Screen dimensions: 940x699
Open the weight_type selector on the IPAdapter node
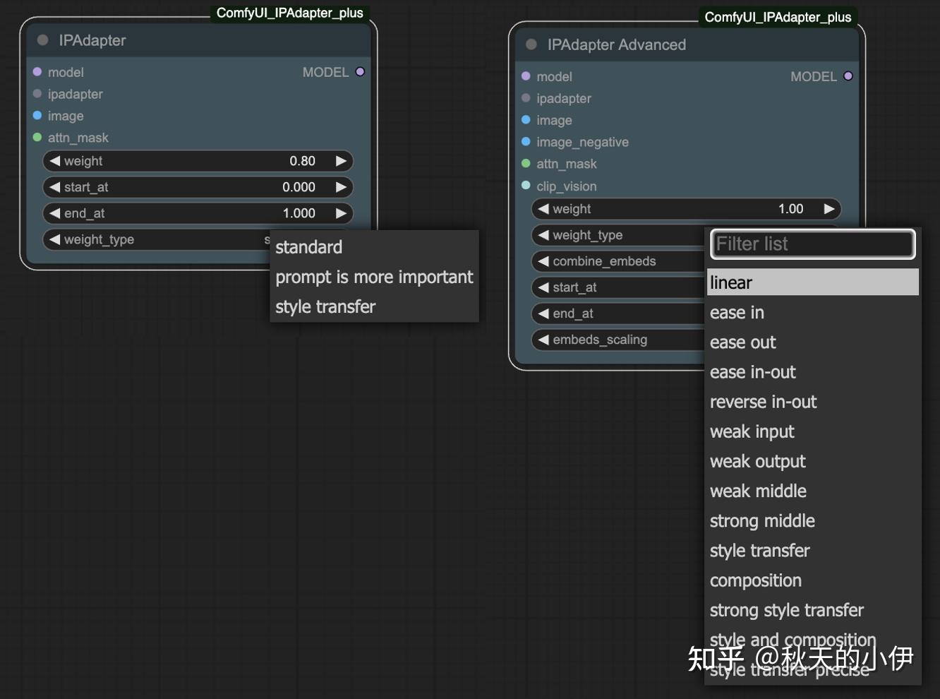[155, 239]
